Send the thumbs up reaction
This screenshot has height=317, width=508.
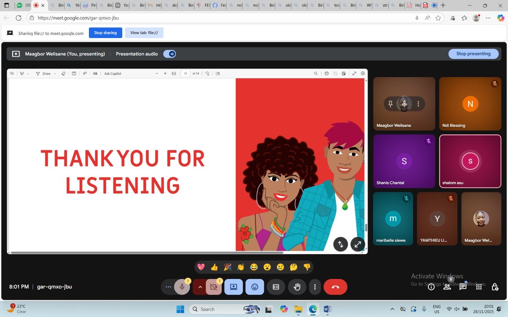click(214, 267)
